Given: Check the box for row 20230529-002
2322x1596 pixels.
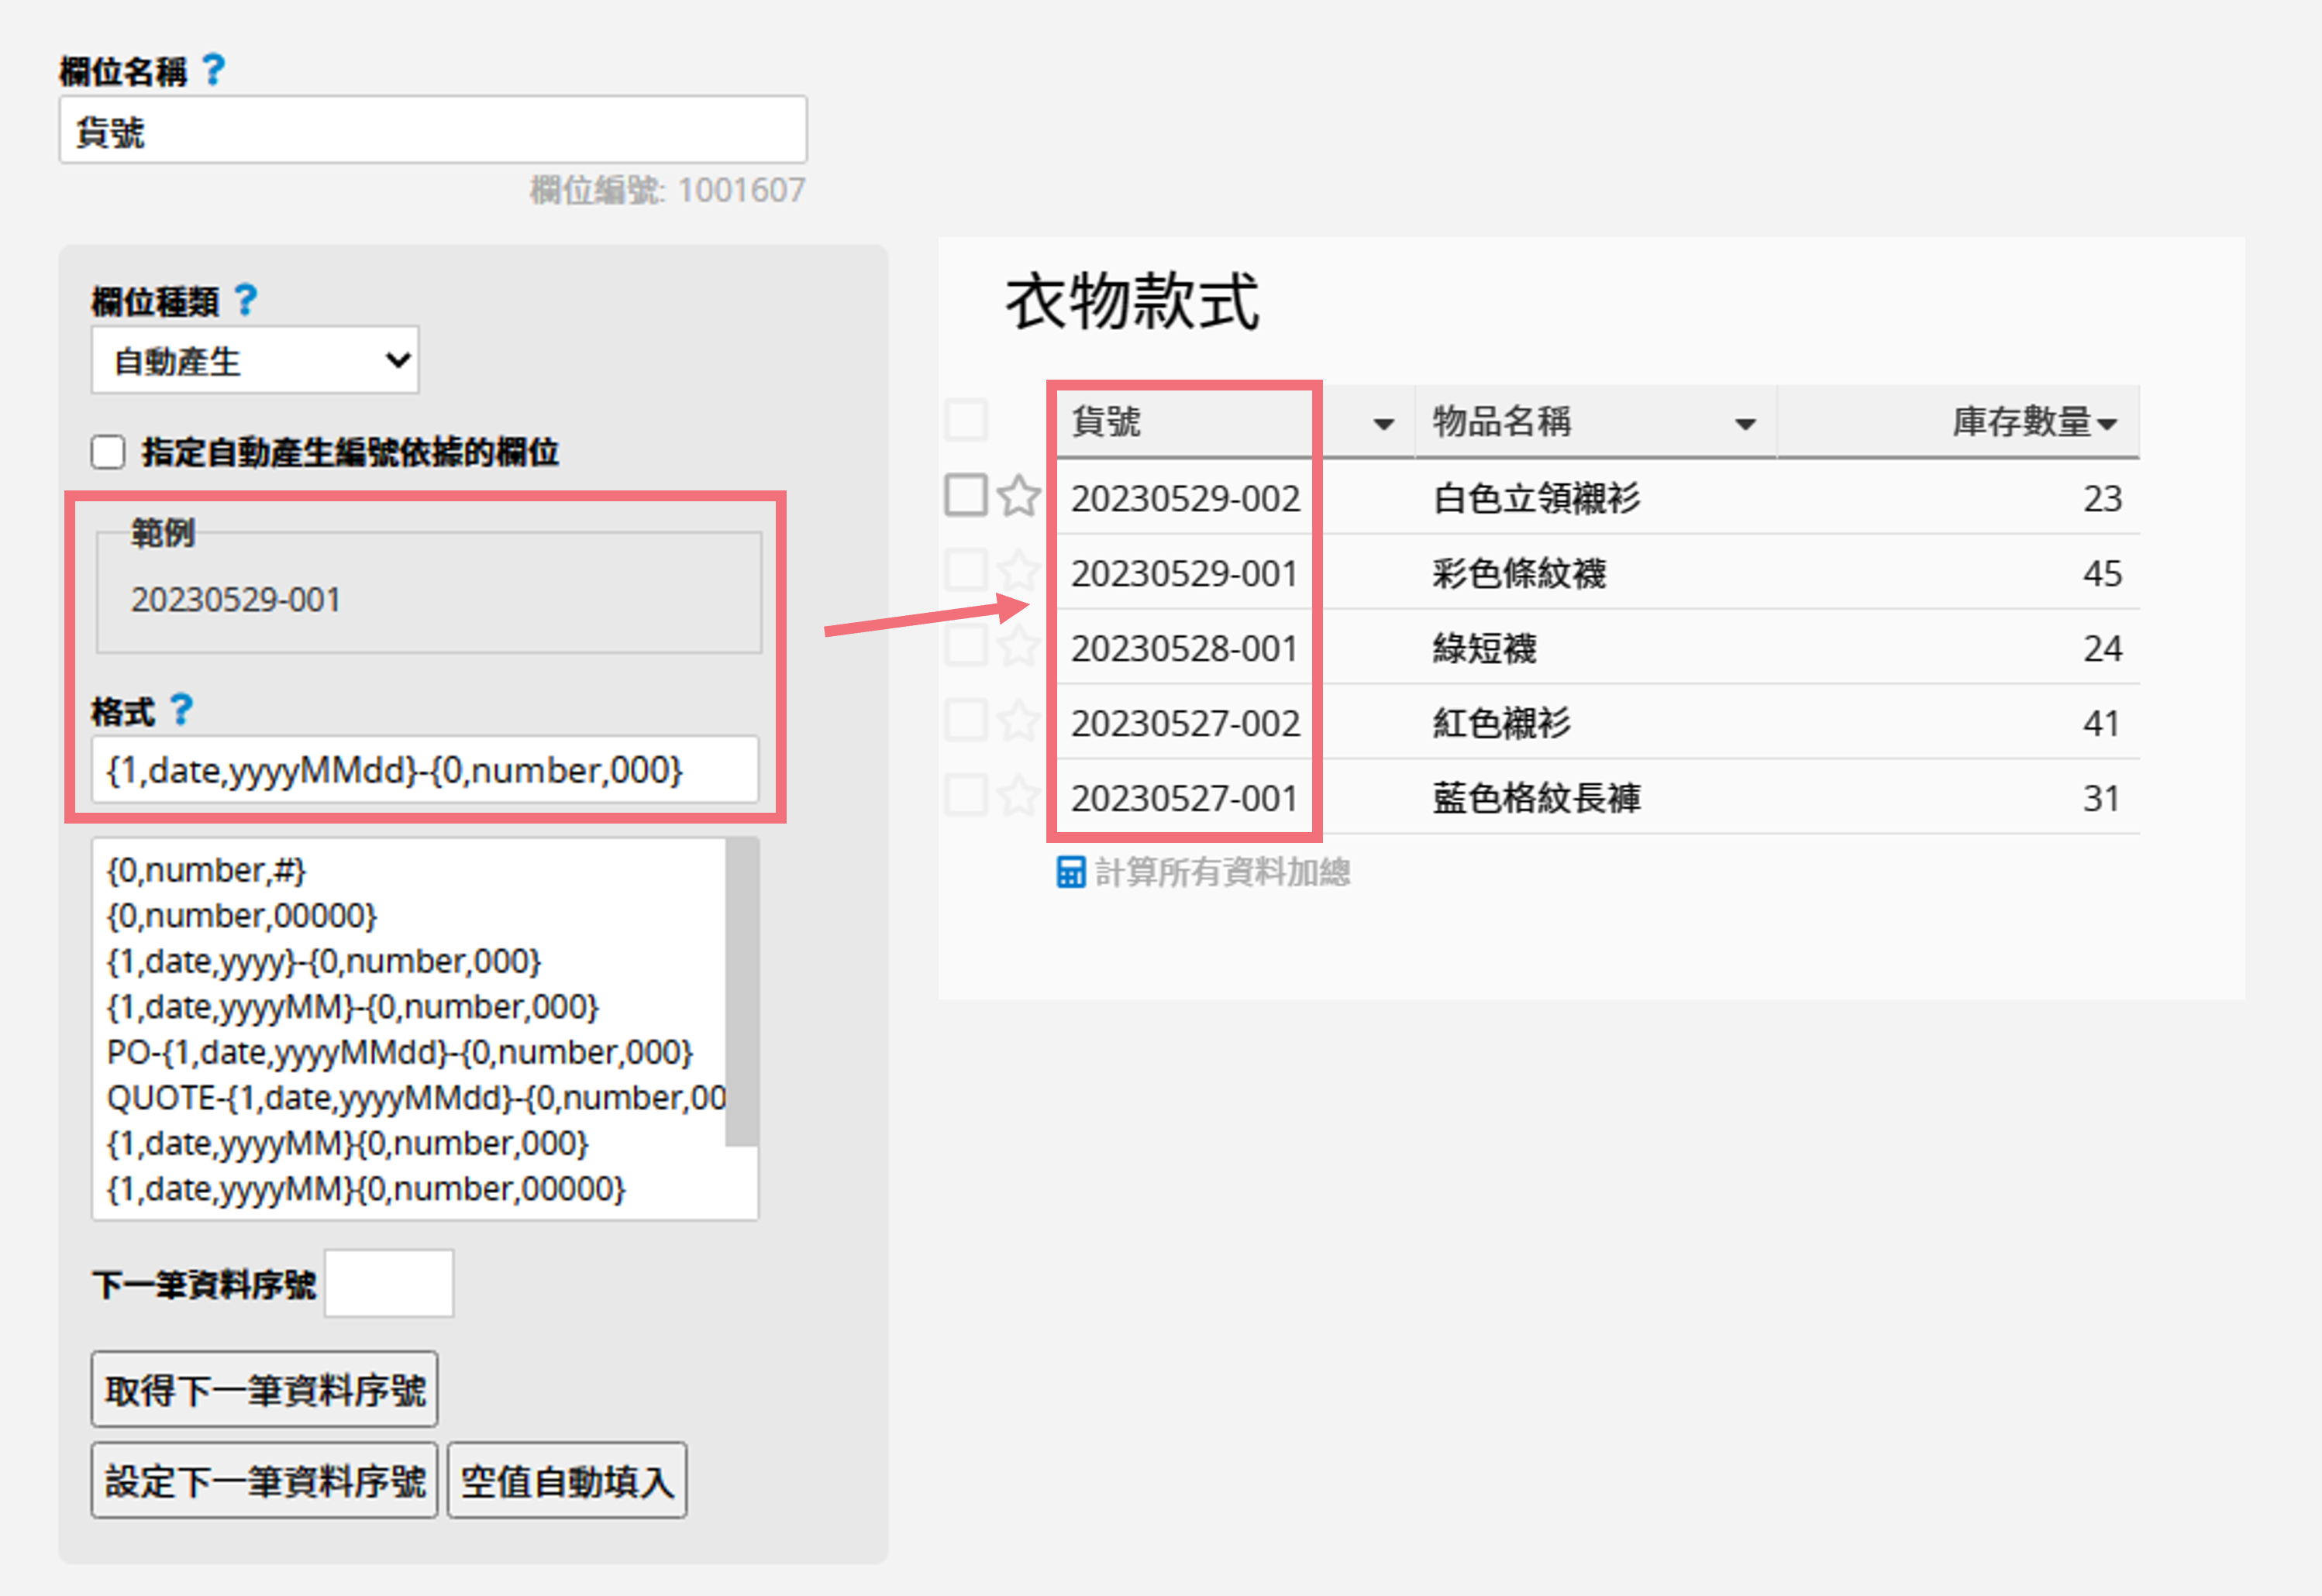Looking at the screenshot, I should (x=966, y=495).
